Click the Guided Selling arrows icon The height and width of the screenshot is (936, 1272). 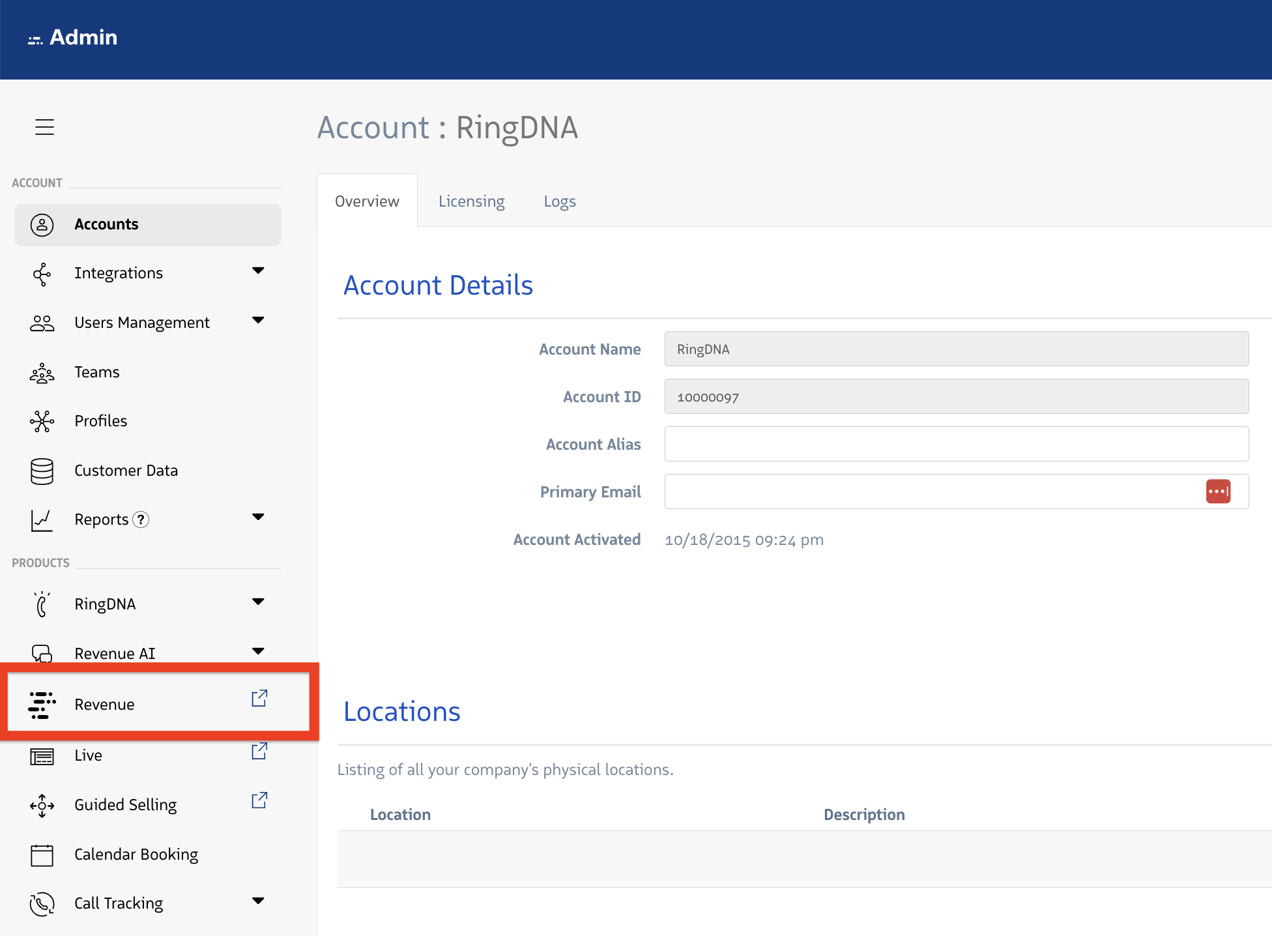[x=42, y=806]
